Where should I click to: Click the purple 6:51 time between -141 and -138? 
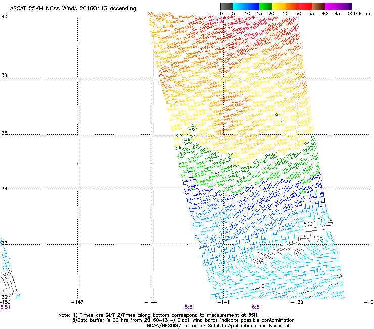pyautogui.click(x=257, y=307)
